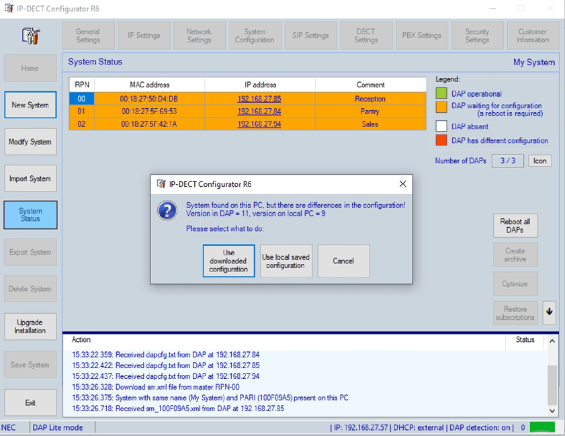Go to Home in the sidebar
The image size is (565, 436).
click(30, 68)
